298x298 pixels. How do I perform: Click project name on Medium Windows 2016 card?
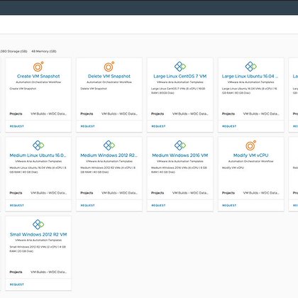(190, 193)
